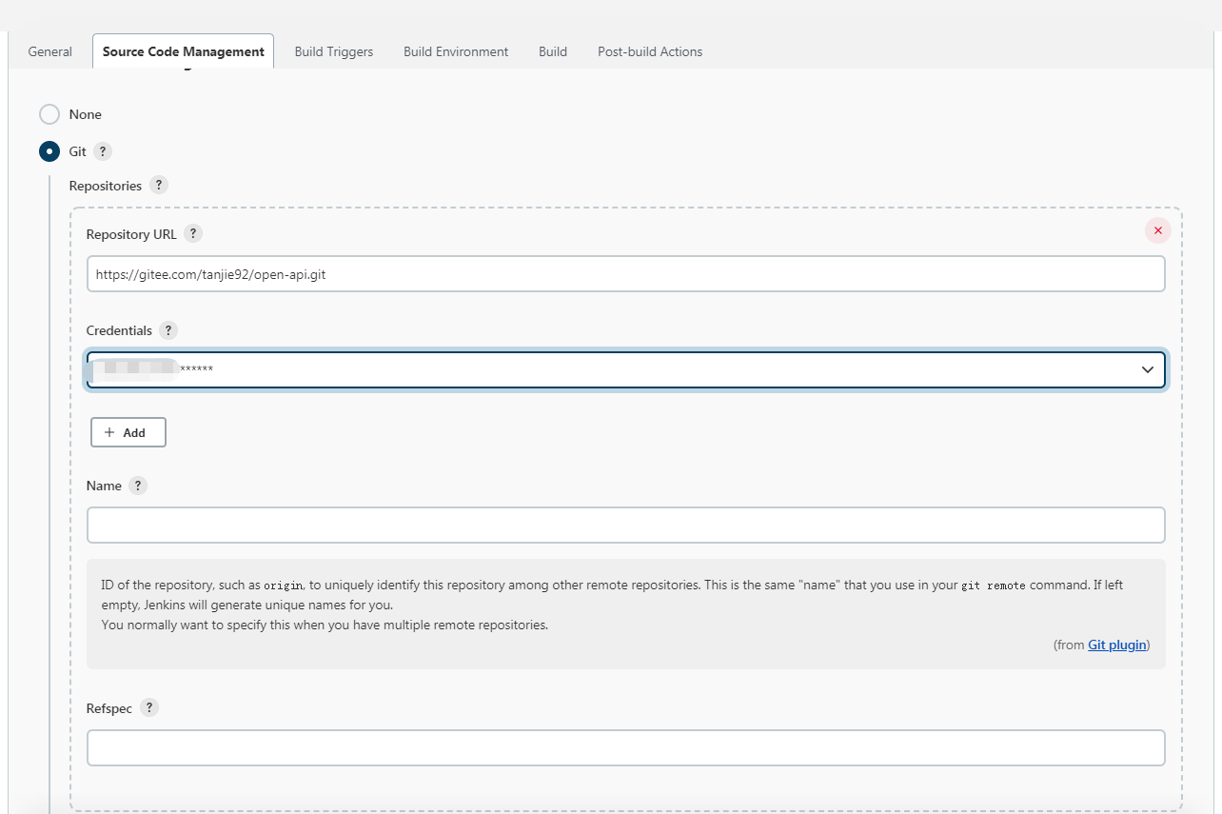Open the Build Triggers tab
This screenshot has width=1222, height=814.
[333, 51]
